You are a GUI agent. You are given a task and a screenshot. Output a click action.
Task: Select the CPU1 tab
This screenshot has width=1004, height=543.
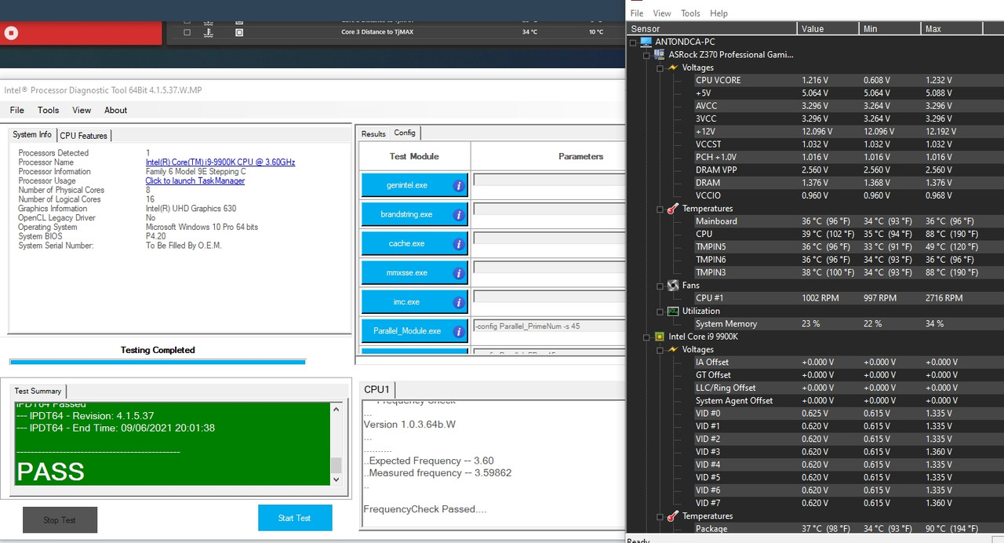(x=376, y=389)
